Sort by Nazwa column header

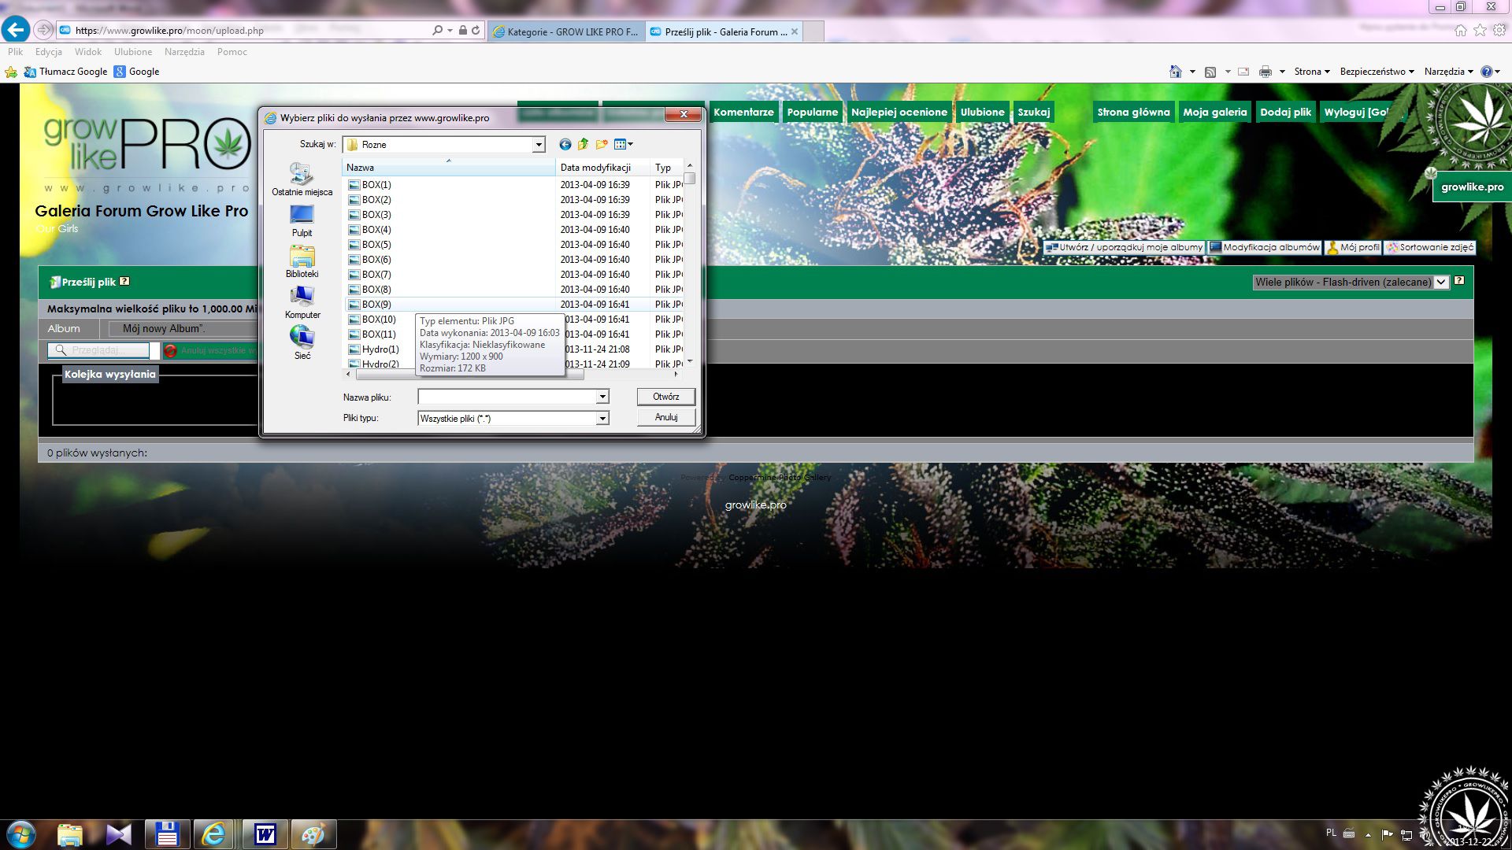coord(449,168)
